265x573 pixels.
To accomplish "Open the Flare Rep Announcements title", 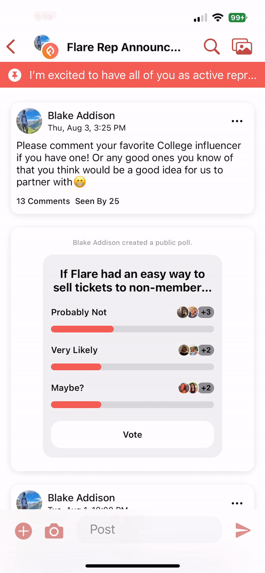I will tap(124, 47).
